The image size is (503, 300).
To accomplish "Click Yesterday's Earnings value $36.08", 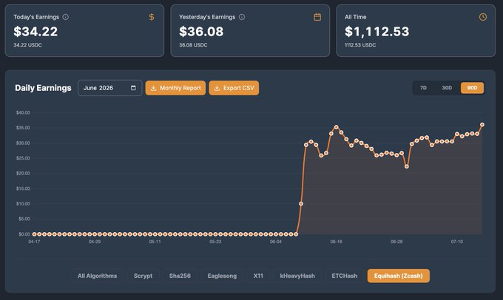I will point(201,32).
